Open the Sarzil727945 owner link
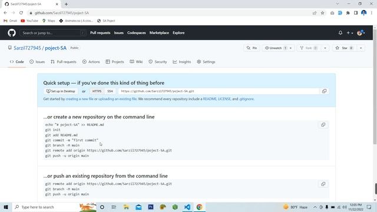377x212 pixels. (27, 48)
